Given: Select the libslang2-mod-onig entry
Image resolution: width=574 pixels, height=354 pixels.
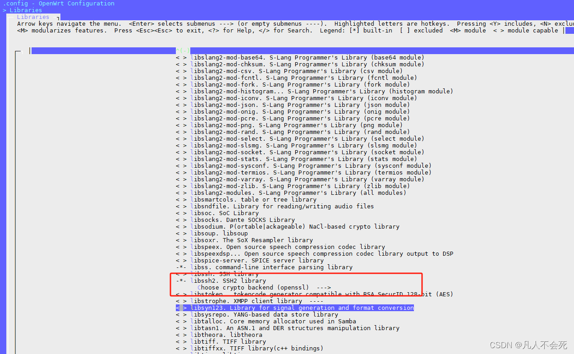Looking at the screenshot, I should pos(293,112).
